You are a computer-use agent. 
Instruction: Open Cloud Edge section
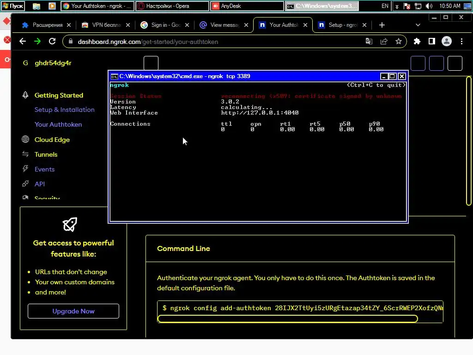52,140
